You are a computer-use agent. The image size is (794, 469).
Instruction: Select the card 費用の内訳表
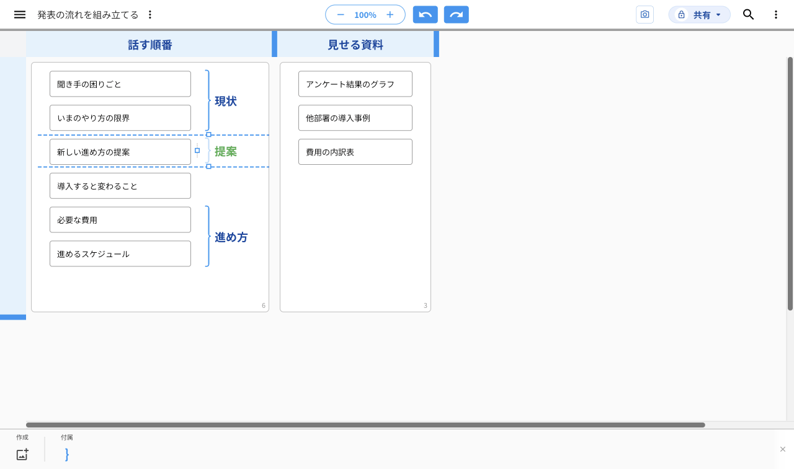tap(355, 152)
